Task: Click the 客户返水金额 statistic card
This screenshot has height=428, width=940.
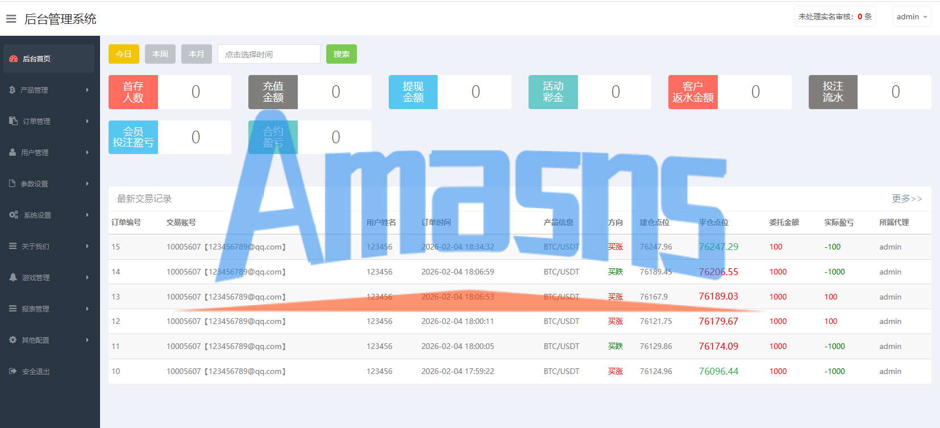Action: [x=730, y=92]
